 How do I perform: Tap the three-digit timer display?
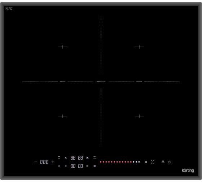44,162
